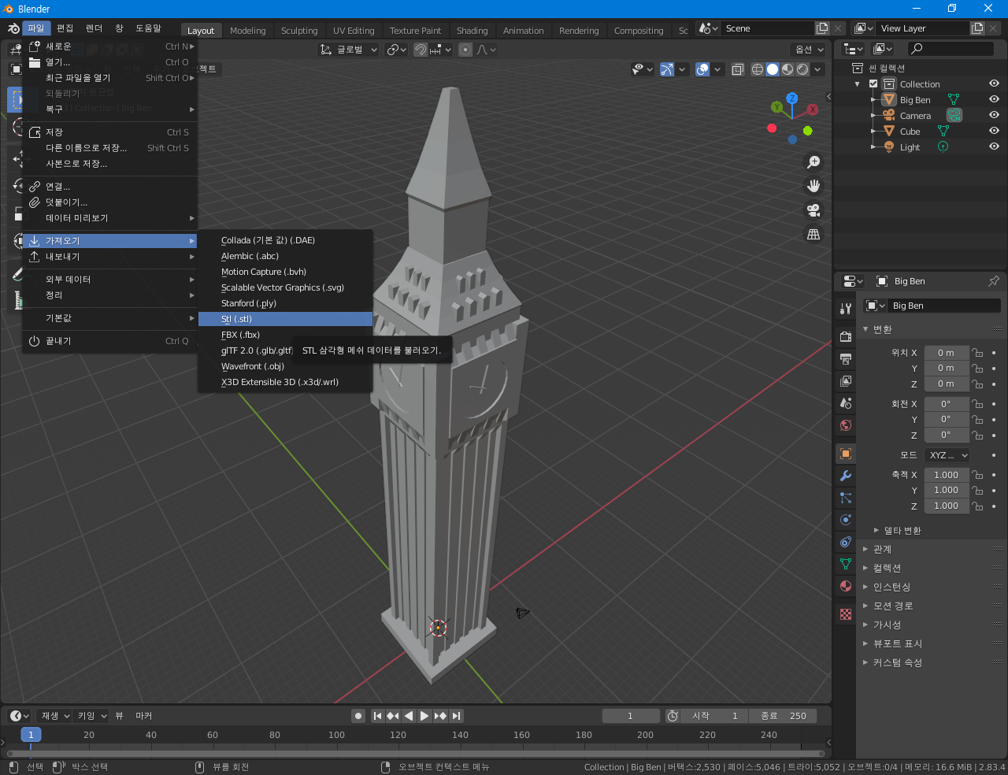Open the Texture checker properties tab
The image size is (1008, 775).
coord(846,614)
